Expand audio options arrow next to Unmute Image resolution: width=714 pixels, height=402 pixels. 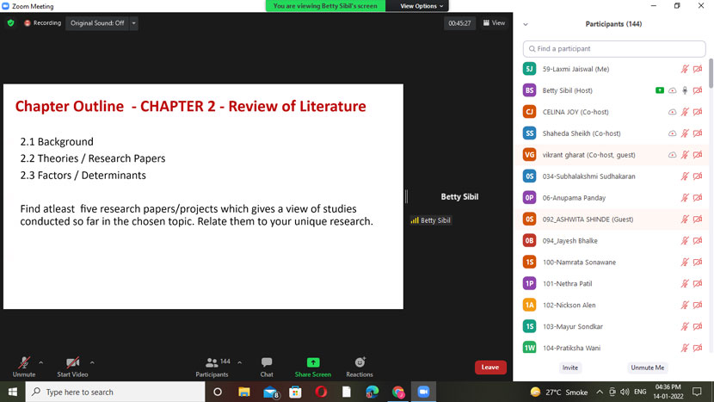click(x=40, y=362)
